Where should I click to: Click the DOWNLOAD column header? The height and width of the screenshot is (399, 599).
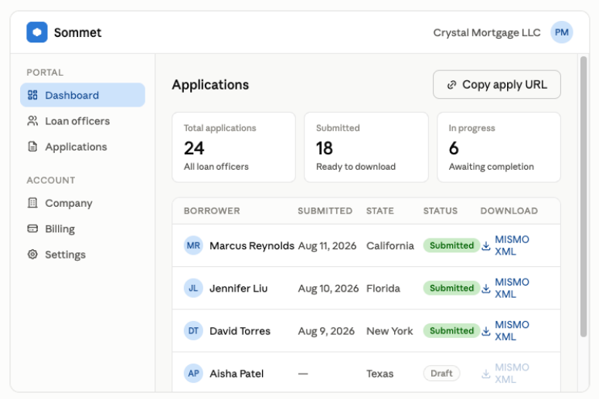509,211
